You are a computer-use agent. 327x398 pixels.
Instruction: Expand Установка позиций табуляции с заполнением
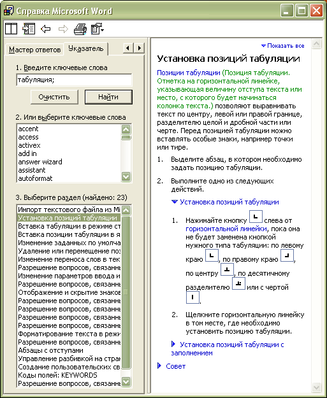[x=228, y=349]
